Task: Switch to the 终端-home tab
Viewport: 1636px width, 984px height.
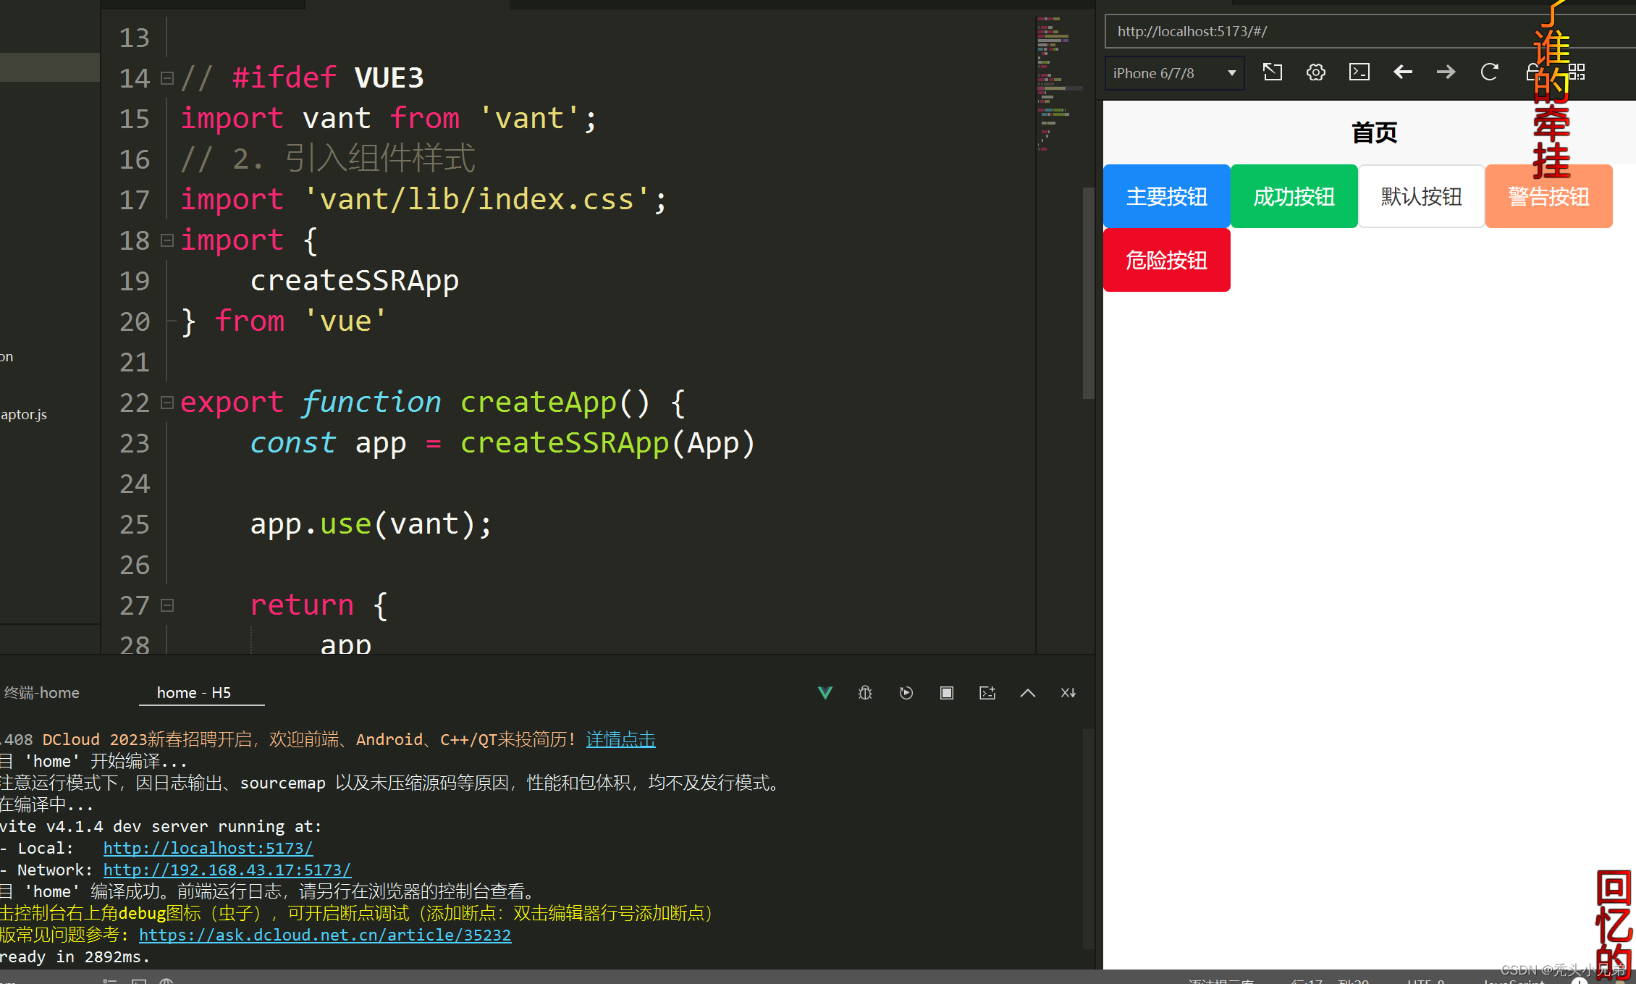Action: pyautogui.click(x=41, y=693)
